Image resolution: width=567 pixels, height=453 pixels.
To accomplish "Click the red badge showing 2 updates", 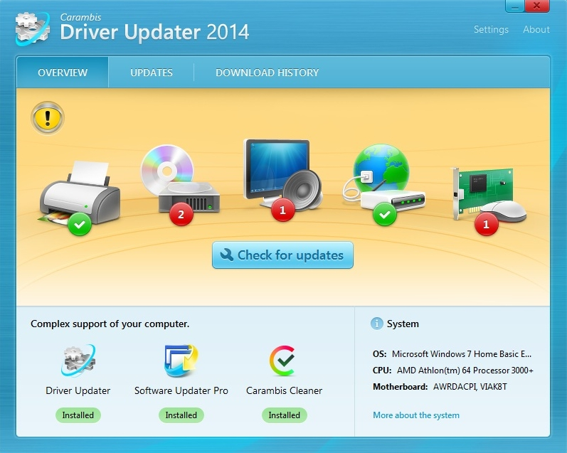I will click(181, 214).
